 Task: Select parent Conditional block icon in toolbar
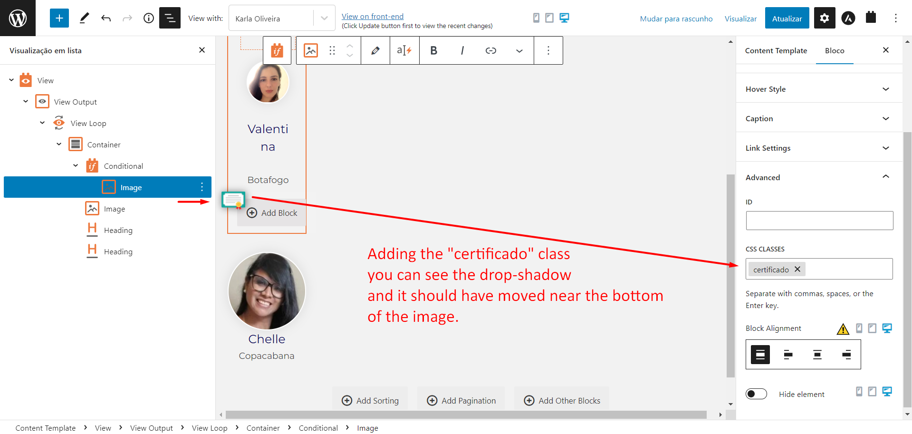[x=277, y=50]
